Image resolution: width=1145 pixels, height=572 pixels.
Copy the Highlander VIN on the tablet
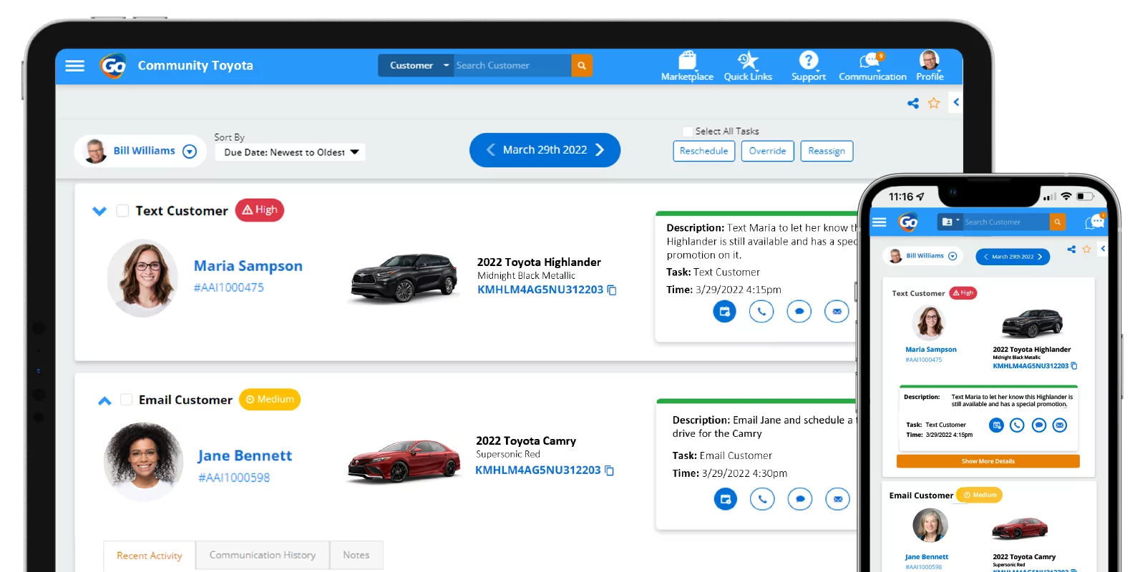612,290
